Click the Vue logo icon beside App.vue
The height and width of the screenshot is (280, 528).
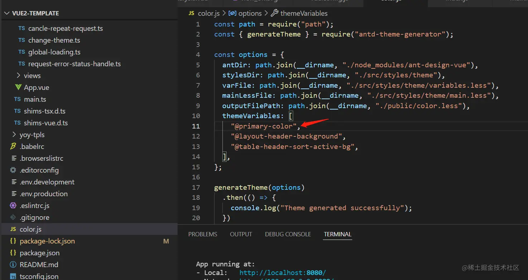(18, 87)
